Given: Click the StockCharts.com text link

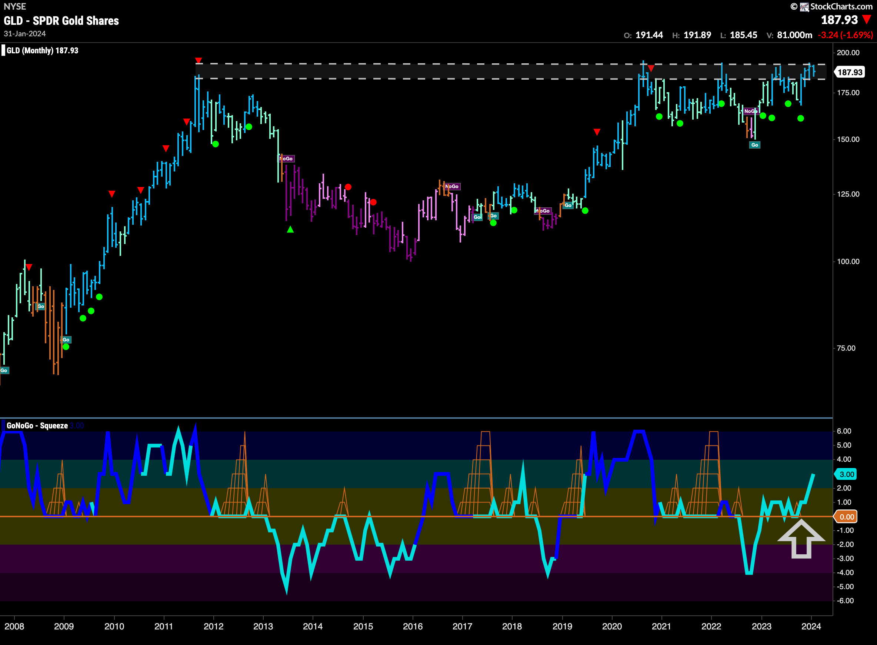Looking at the screenshot, I should [x=841, y=7].
